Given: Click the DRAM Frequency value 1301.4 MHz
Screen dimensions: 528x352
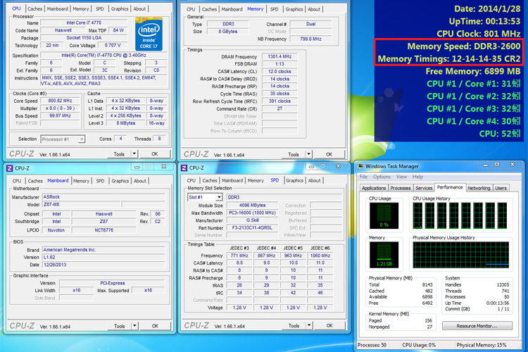Looking at the screenshot, I should (x=279, y=56).
